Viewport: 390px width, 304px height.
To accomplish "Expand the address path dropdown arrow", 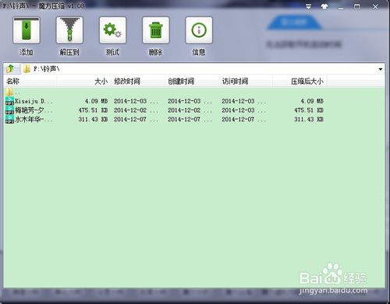I will point(381,69).
